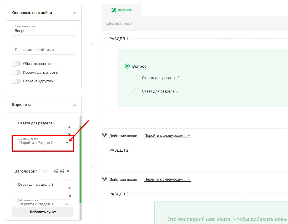Click the Дополнительный текст input field
The image size is (288, 224).
(44, 50)
